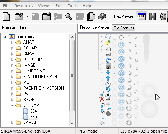Select resource 994 in STREAM

(33, 111)
